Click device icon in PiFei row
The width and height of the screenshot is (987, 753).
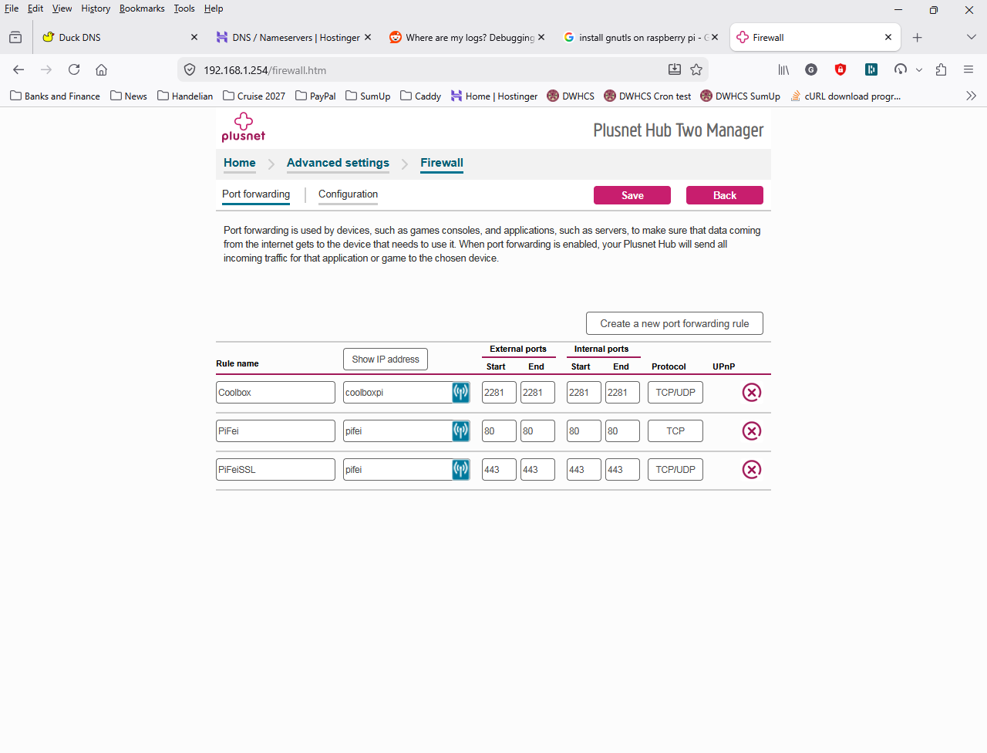(x=460, y=431)
